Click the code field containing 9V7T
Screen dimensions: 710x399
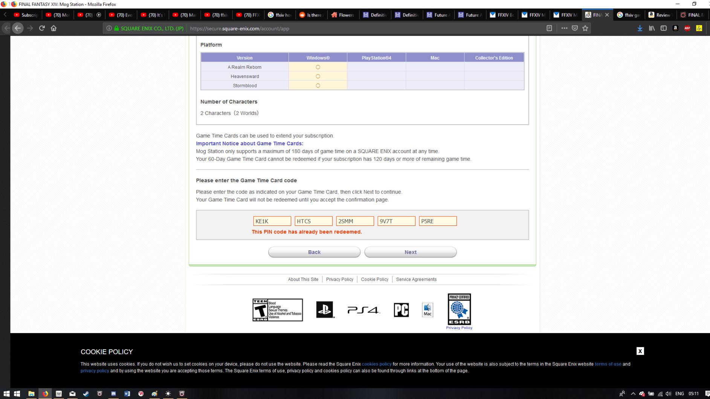pyautogui.click(x=396, y=221)
